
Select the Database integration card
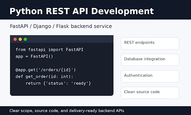coord(150,60)
